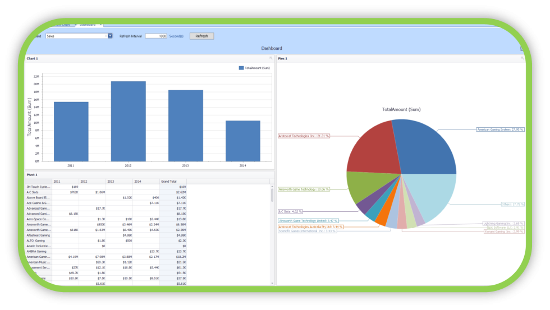
Task: Click the Refresh button
Action: pyautogui.click(x=201, y=36)
